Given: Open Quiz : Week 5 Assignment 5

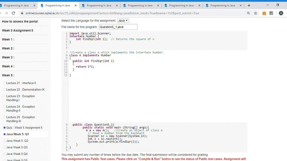Looking at the screenshot, I should (24, 127).
